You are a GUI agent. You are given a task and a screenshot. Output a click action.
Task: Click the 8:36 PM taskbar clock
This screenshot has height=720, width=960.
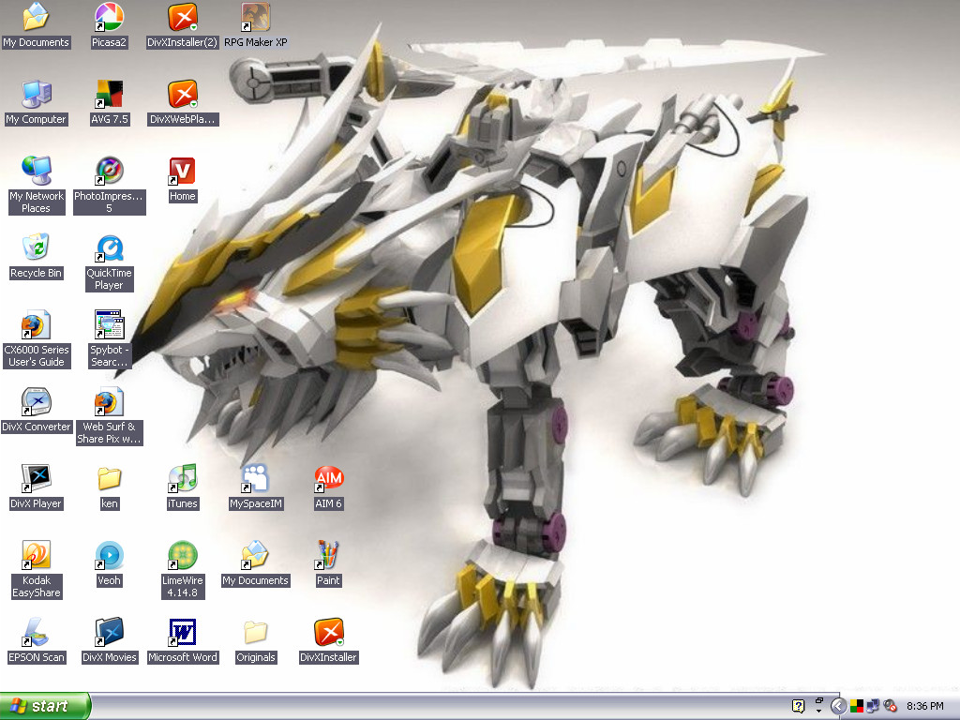[x=925, y=706]
